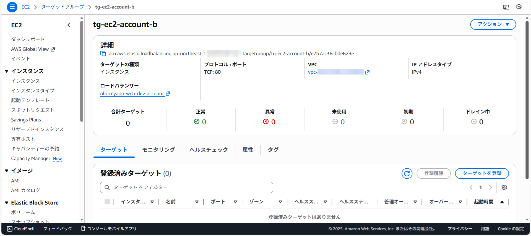Navigate to ターゲットグループ breadcrumb
531x236 pixels.
tap(63, 7)
